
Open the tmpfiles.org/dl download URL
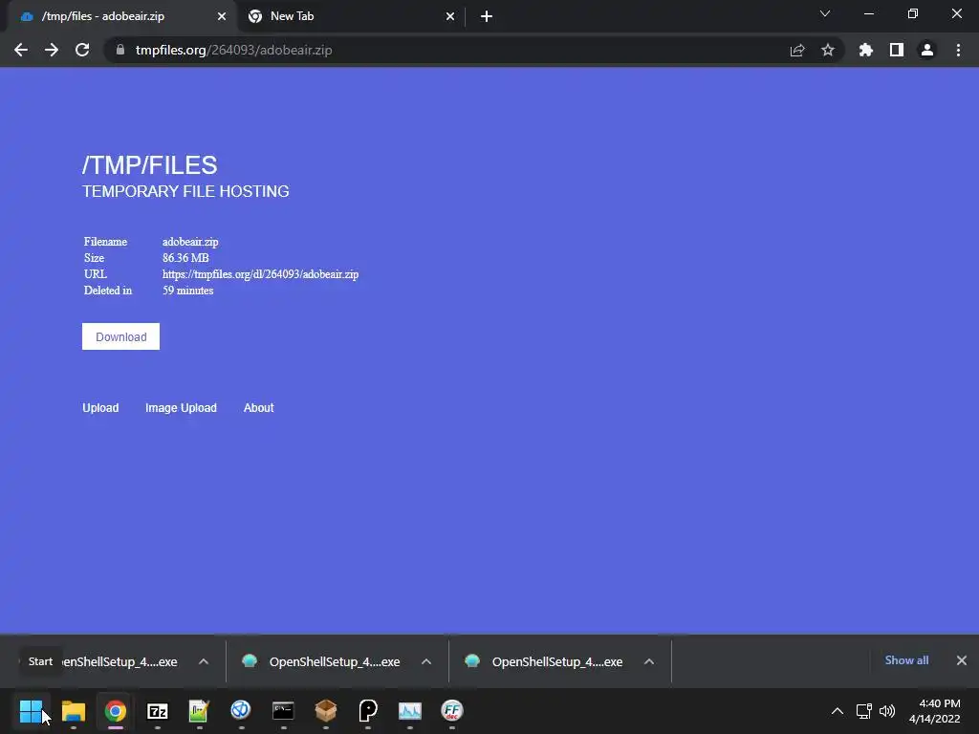tap(260, 274)
